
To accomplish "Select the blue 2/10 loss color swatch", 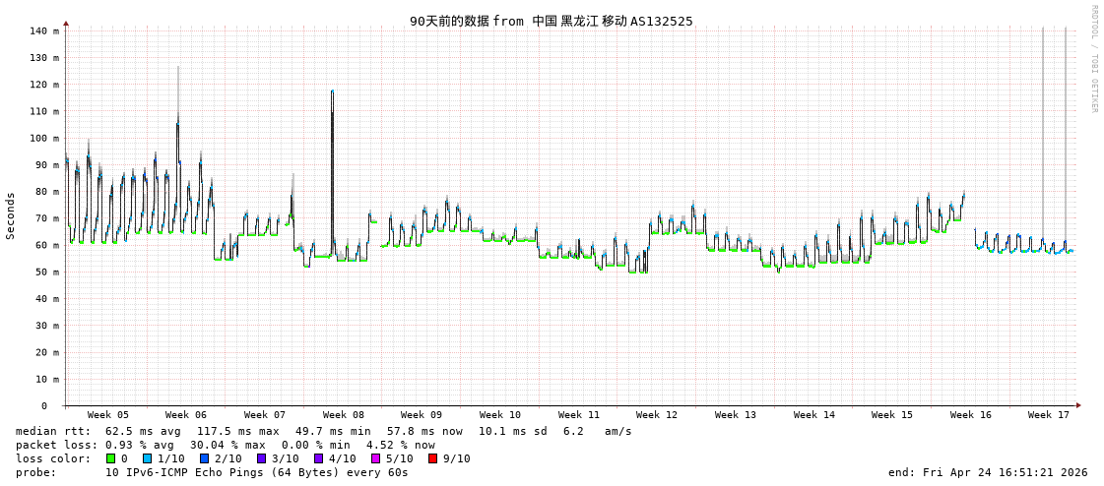I will click(x=204, y=458).
